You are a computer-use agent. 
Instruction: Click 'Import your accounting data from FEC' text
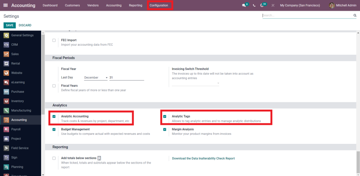point(87,45)
